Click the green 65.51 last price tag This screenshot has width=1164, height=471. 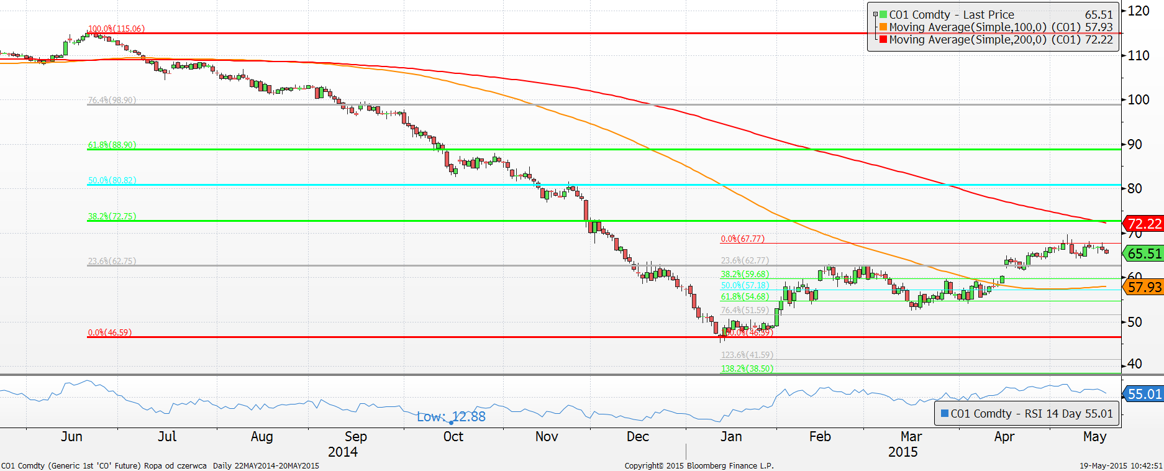click(x=1143, y=254)
